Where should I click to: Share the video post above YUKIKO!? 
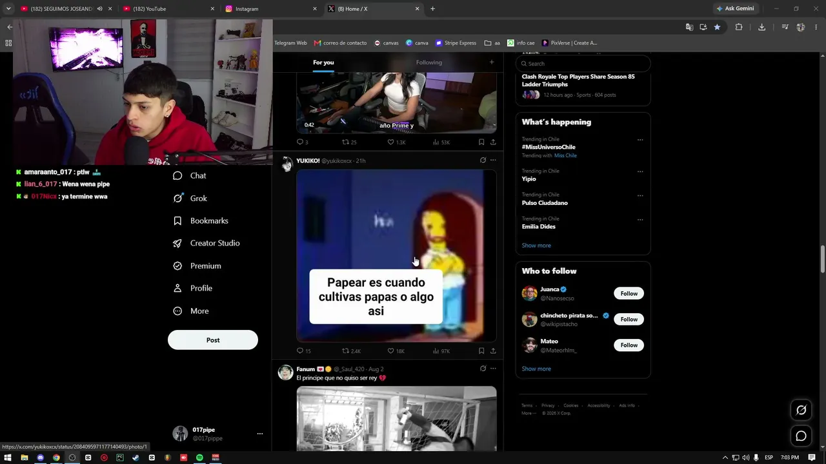click(493, 142)
